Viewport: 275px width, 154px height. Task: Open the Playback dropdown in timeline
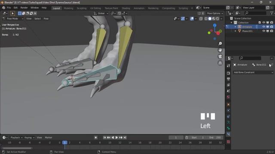coord(16,138)
